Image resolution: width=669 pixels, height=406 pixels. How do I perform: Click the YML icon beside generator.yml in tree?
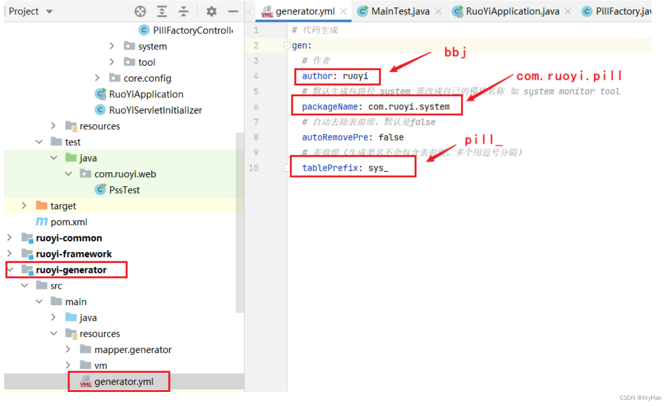[x=85, y=382]
